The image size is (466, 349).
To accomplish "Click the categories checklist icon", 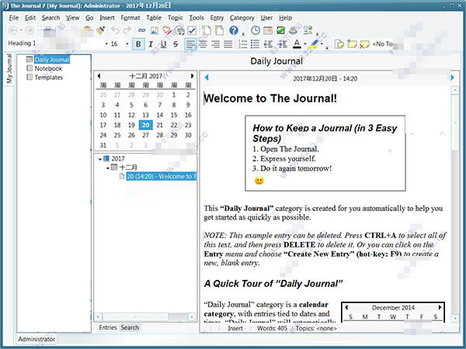I will tap(308, 30).
